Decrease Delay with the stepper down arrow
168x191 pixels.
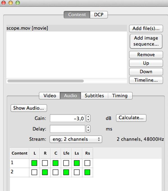tap(88, 130)
